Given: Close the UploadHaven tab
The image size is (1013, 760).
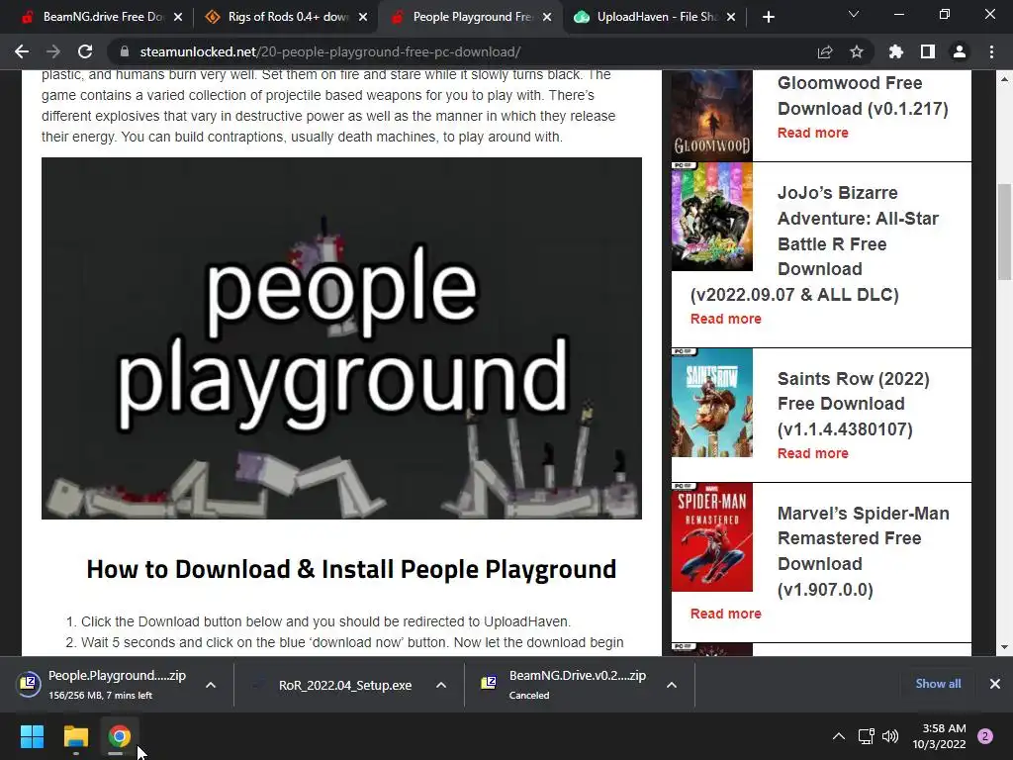Looking at the screenshot, I should coord(731,17).
